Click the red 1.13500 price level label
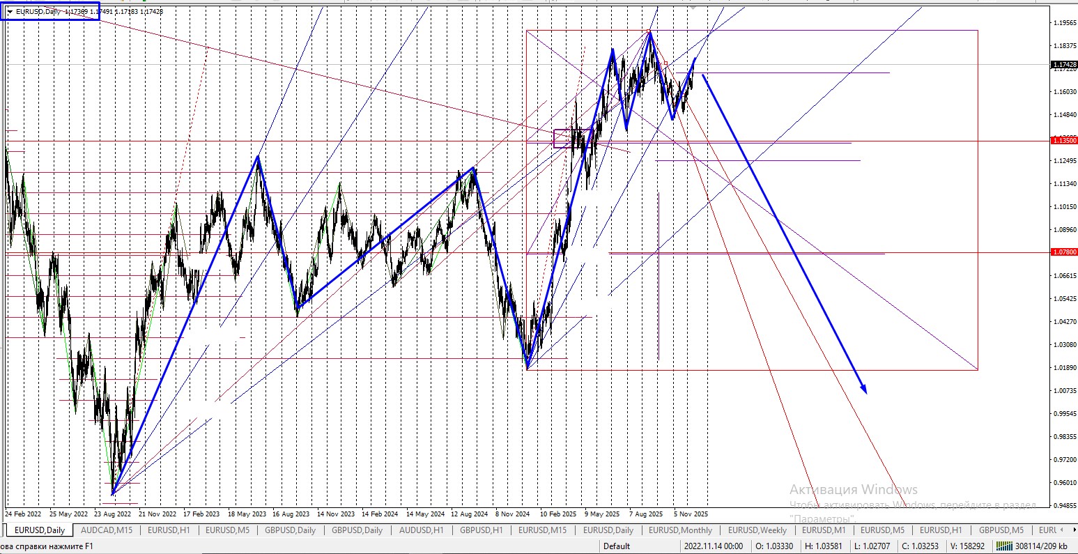The image size is (1078, 554). point(1063,140)
